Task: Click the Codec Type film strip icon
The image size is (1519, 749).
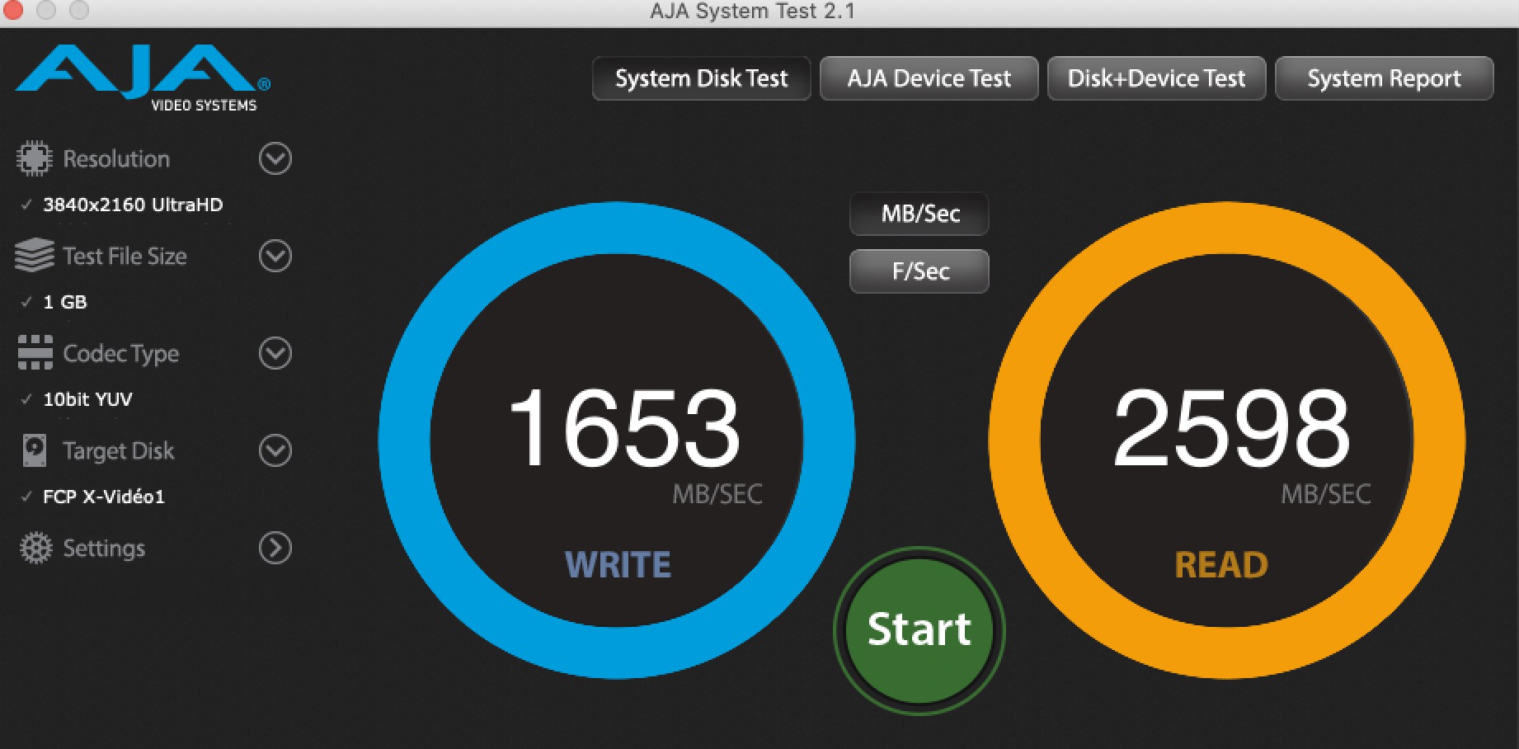Action: [x=35, y=353]
